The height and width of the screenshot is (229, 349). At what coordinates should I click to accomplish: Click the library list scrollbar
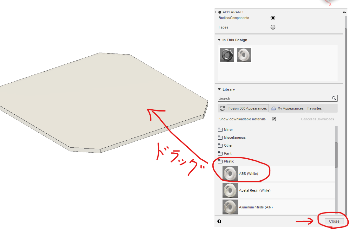coord(336,155)
